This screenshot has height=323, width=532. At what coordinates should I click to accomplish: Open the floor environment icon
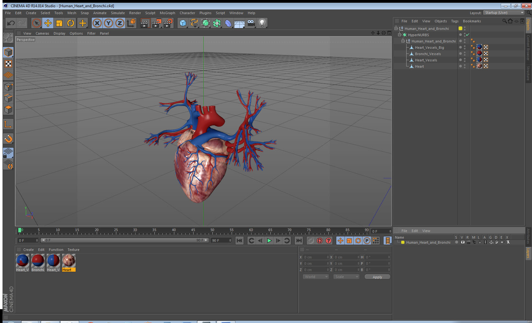[x=240, y=23]
